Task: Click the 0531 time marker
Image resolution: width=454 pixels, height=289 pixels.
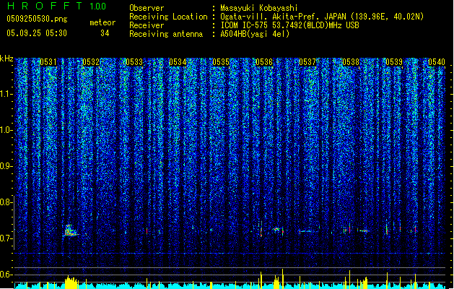Action: (48, 62)
